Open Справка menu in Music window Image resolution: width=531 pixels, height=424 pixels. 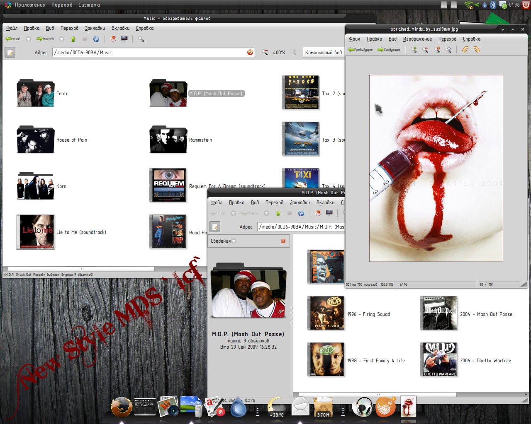point(145,28)
